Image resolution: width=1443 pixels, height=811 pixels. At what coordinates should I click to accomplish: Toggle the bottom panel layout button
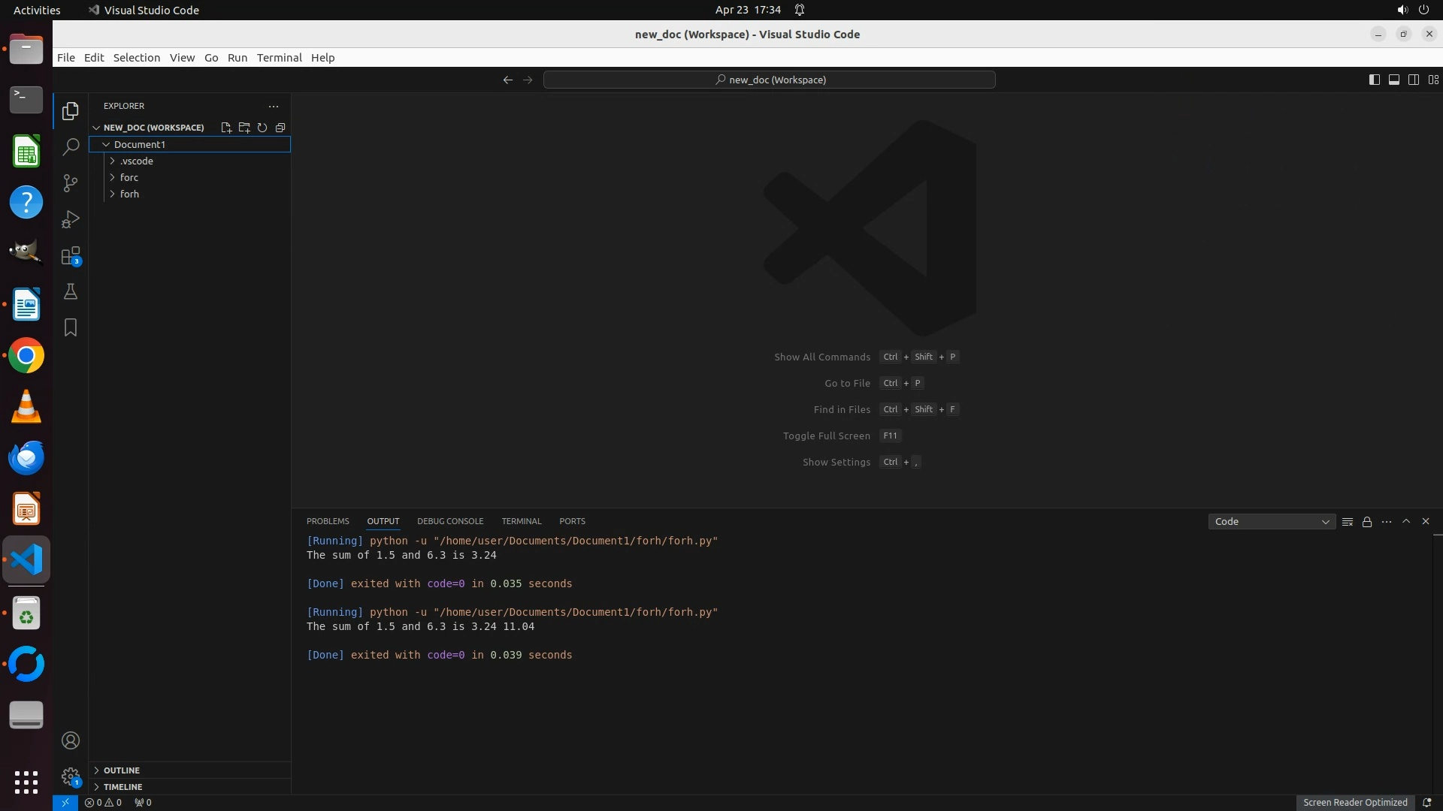click(1394, 80)
